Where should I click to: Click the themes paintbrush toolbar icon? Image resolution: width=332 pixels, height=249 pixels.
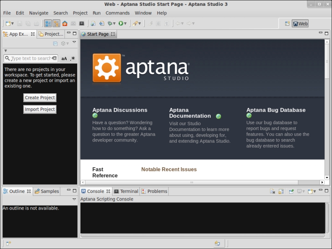[135, 24]
